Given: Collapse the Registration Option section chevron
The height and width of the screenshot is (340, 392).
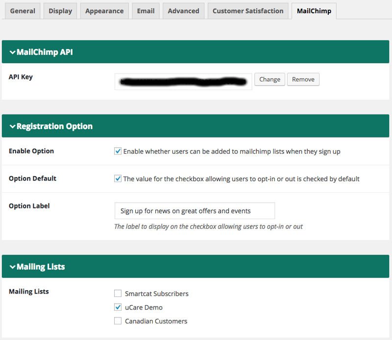Looking at the screenshot, I should click(x=12, y=127).
